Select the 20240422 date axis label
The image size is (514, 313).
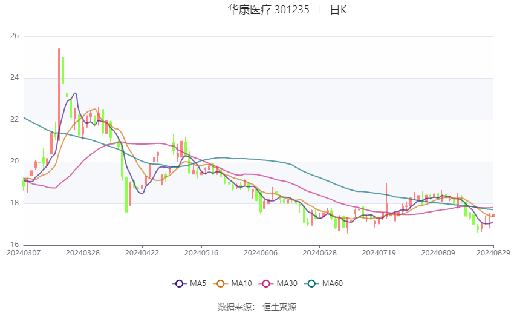(142, 253)
